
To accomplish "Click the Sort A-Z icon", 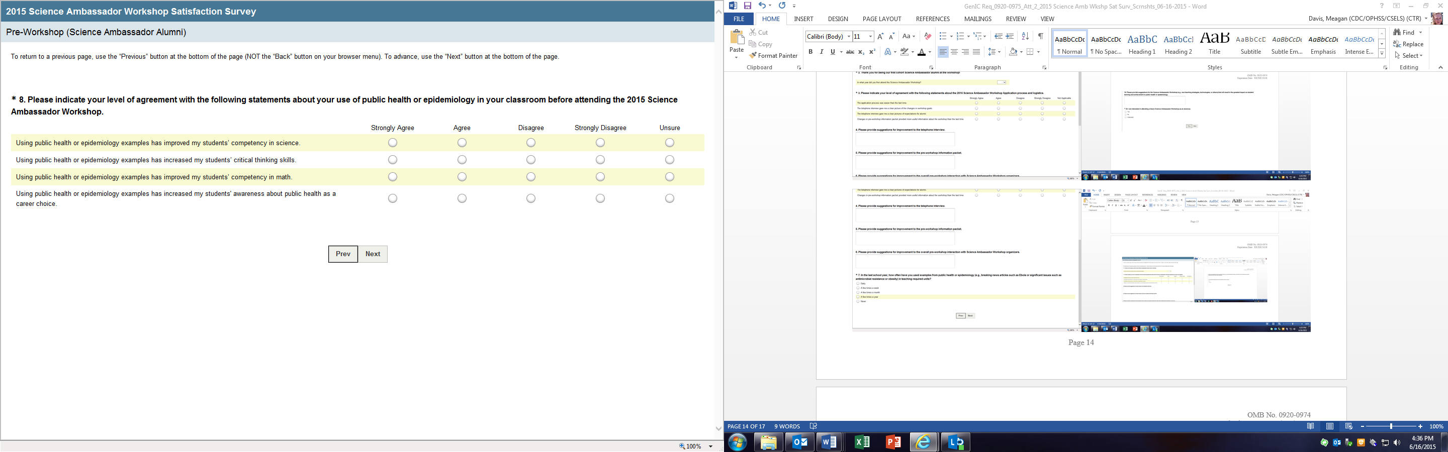I will [1025, 37].
